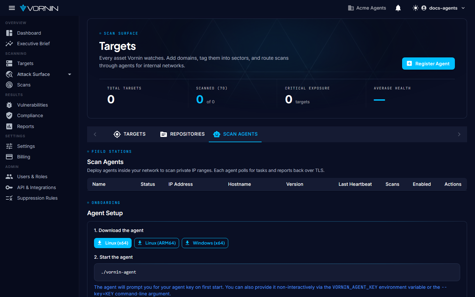Click the Attack Surface icon
Viewport: 475px width, 297px height.
9,74
